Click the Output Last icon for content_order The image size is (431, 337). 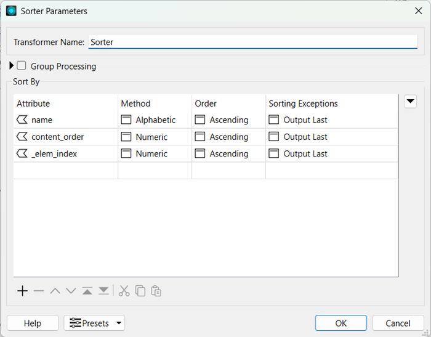[274, 136]
